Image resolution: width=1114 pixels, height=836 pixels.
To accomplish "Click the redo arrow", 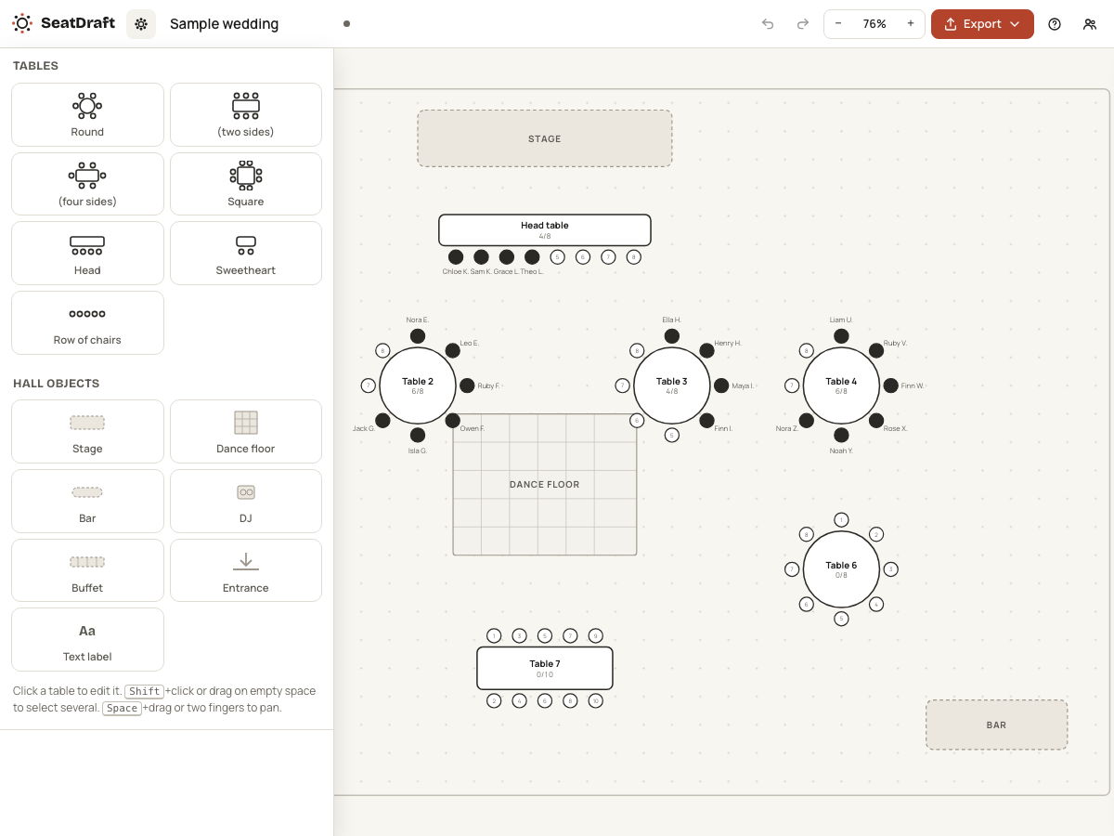I will pos(803,24).
